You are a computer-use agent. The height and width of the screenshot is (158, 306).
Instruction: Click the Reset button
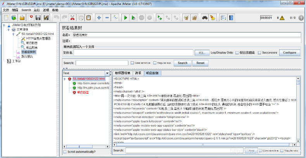click(201, 63)
